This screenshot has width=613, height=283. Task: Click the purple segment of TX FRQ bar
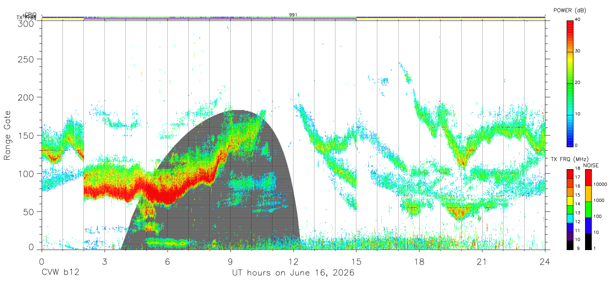570,236
